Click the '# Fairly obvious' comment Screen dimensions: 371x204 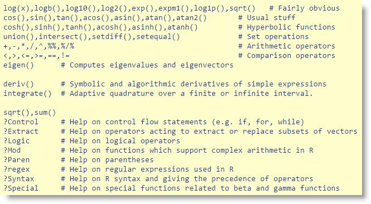304,8
